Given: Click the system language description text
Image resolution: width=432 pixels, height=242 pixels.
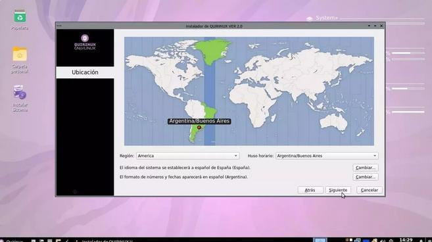Looking at the screenshot, I should point(185,168).
